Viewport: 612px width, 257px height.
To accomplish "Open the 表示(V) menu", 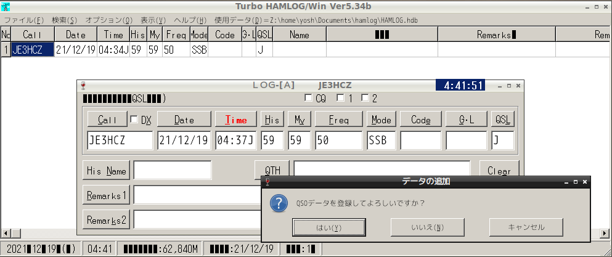I will (153, 20).
